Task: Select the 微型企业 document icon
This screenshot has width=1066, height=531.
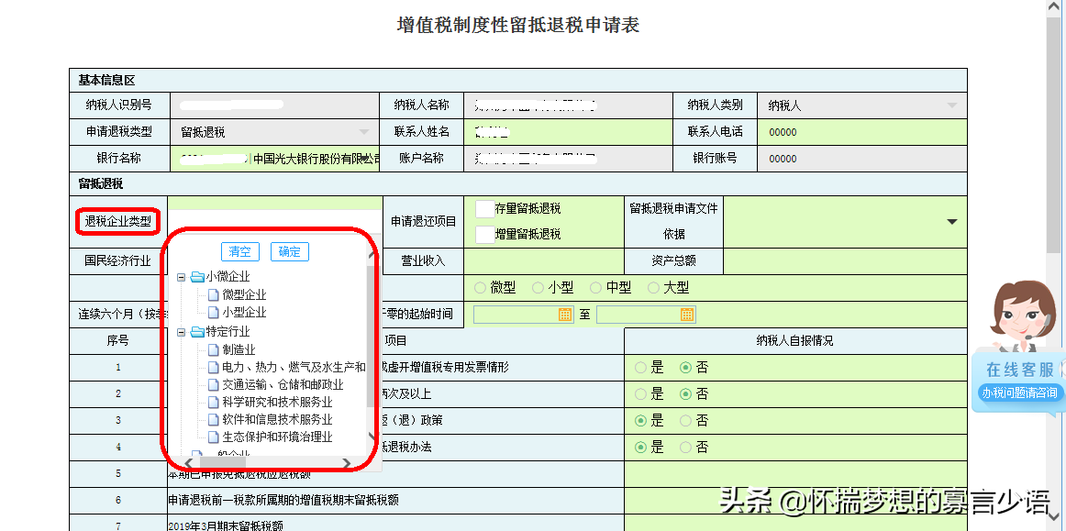Action: (x=214, y=294)
